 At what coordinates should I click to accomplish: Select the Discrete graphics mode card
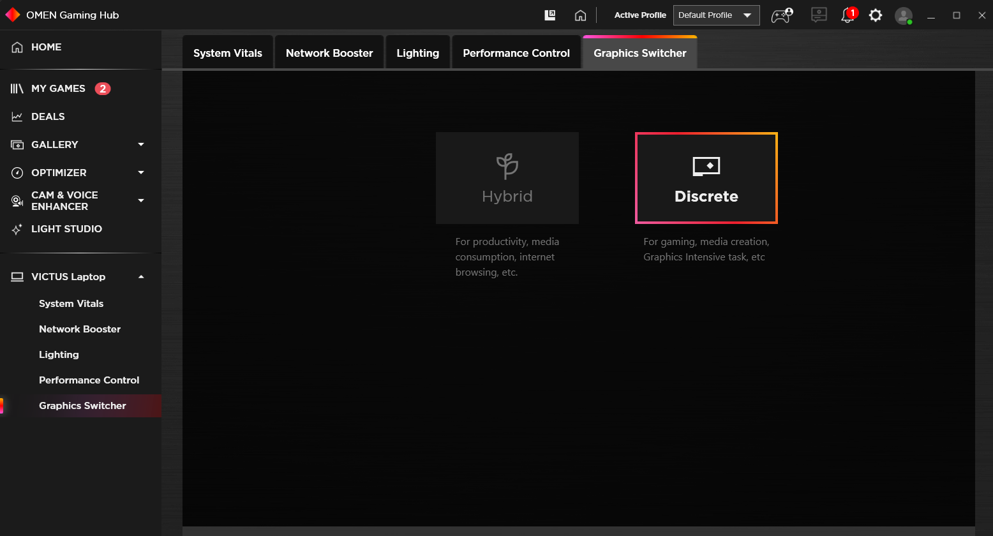[x=706, y=178]
